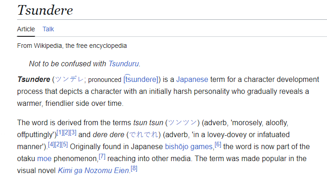Select the Article tab
The image size is (327, 191).
click(x=26, y=29)
